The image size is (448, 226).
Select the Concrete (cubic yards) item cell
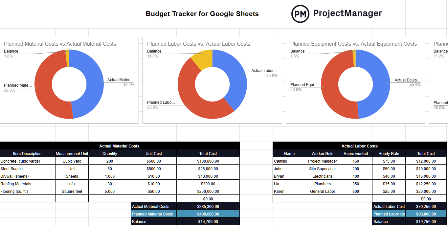20,161
